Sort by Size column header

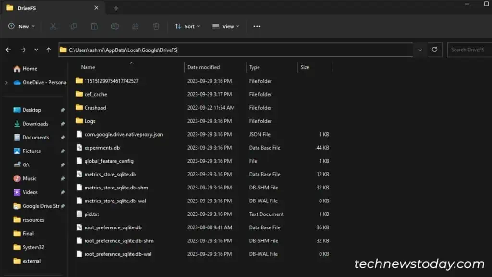305,67
